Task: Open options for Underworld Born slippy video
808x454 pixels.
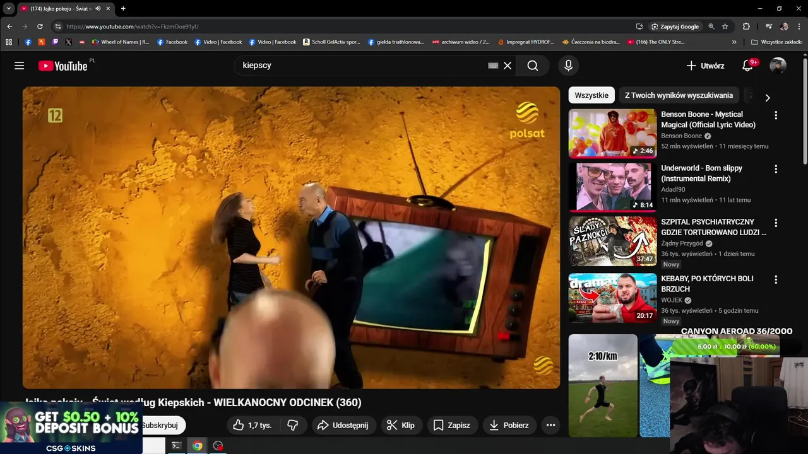Action: pos(776,169)
